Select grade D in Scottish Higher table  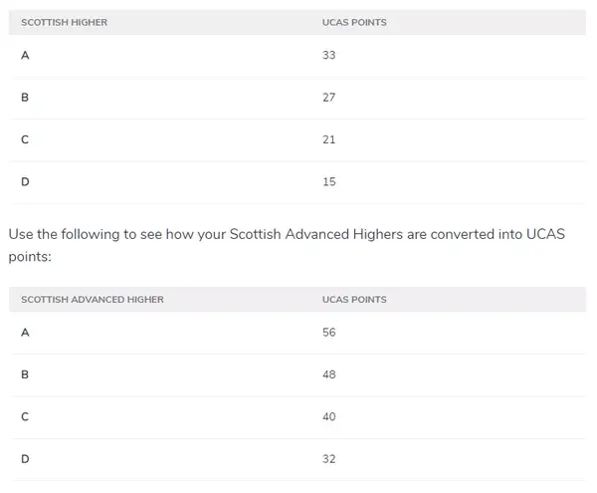tap(25, 182)
